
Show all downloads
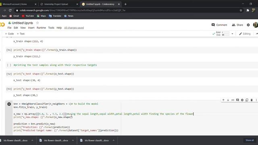click(x=250, y=140)
